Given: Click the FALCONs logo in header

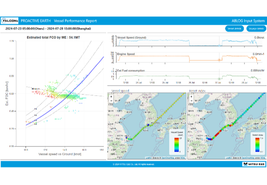Looking at the screenshot, I should (9, 20).
